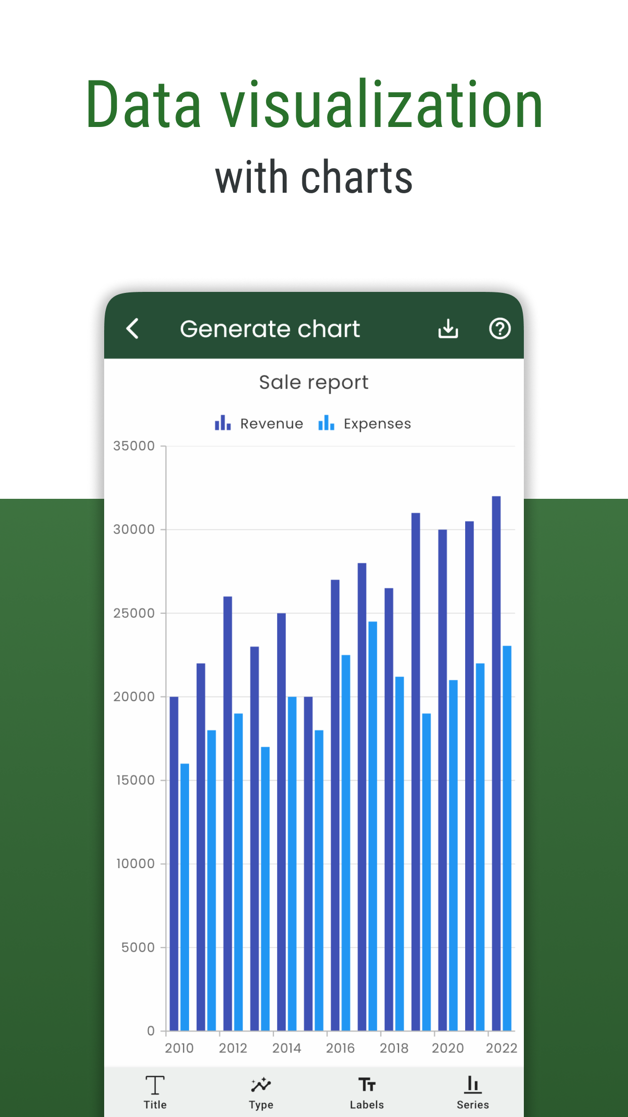628x1117 pixels.
Task: Select the 2020 Revenue bar
Action: (x=442, y=780)
